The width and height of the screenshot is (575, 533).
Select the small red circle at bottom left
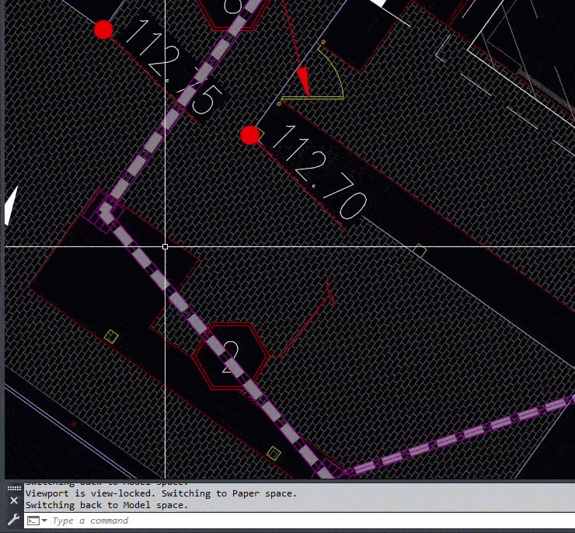(x=74, y=423)
